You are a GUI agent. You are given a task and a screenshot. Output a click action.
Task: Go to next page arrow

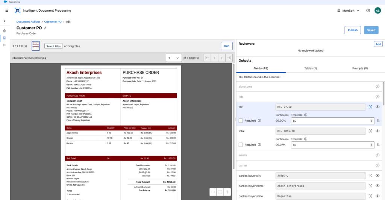click(221, 58)
